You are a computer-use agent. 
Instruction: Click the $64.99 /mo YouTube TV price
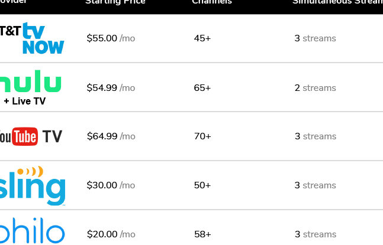(x=111, y=136)
